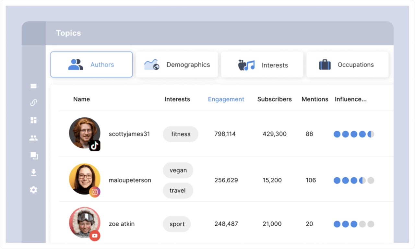Image resolution: width=415 pixels, height=249 pixels.
Task: Click the YouTube badge on zoe atkin
Action: [x=95, y=236]
